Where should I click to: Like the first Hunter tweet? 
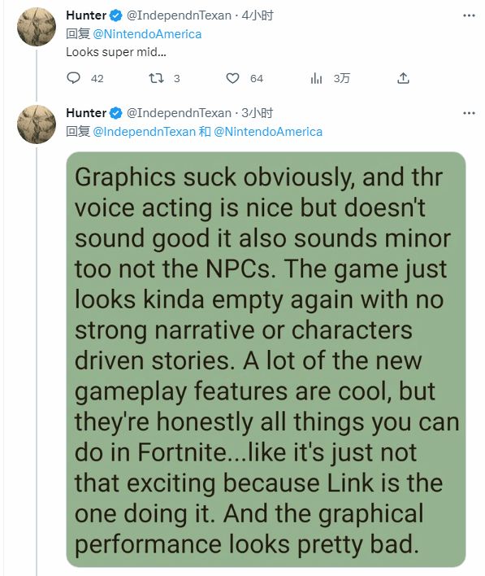[x=232, y=78]
